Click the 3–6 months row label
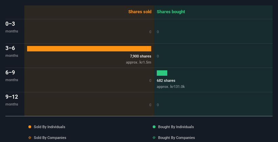Image resolution: width=278 pixels, height=142 pixels. click(x=12, y=51)
